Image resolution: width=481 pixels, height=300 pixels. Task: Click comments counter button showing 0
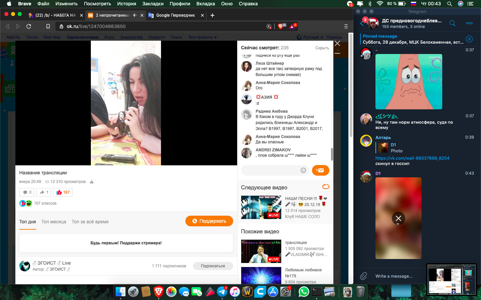pyautogui.click(x=27, y=192)
